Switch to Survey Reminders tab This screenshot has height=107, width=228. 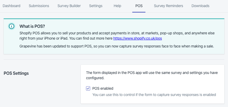(x=168, y=6)
